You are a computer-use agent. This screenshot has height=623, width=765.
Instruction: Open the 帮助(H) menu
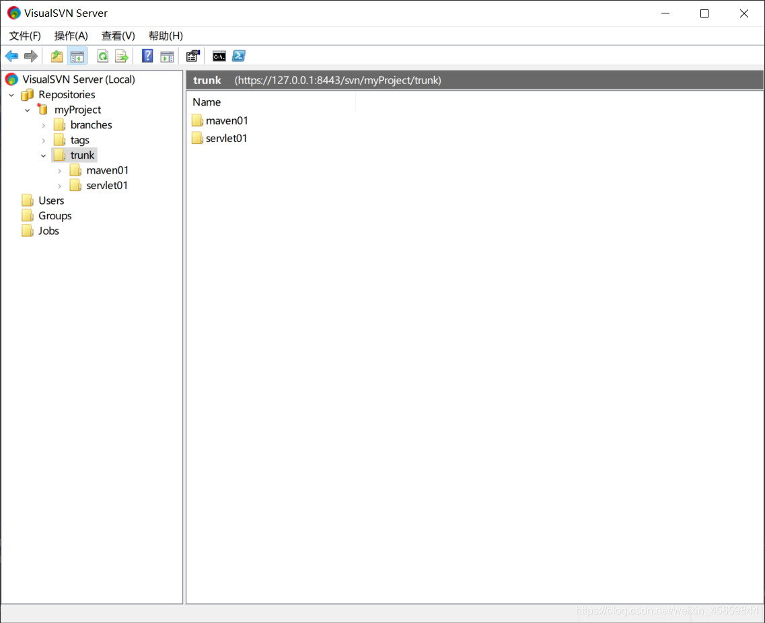click(166, 36)
